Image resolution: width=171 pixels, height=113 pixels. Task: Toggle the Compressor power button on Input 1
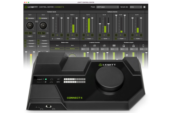point(25,43)
